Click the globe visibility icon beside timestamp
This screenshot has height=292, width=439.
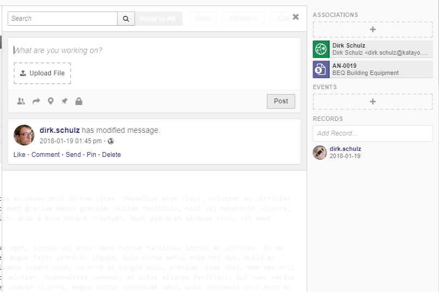click(x=111, y=141)
